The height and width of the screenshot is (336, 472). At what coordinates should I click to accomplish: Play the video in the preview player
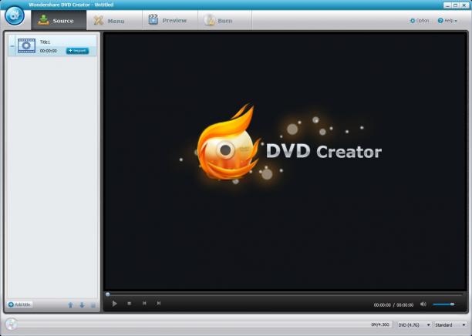[115, 304]
